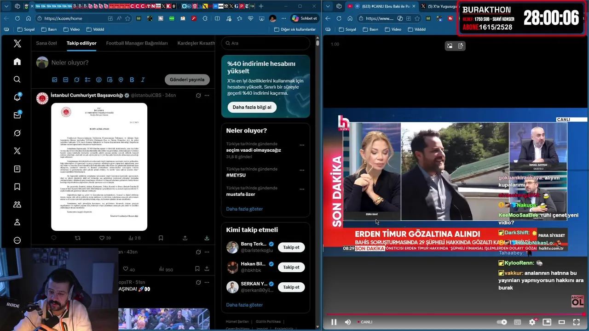Insert emoji in post composer

[98, 80]
